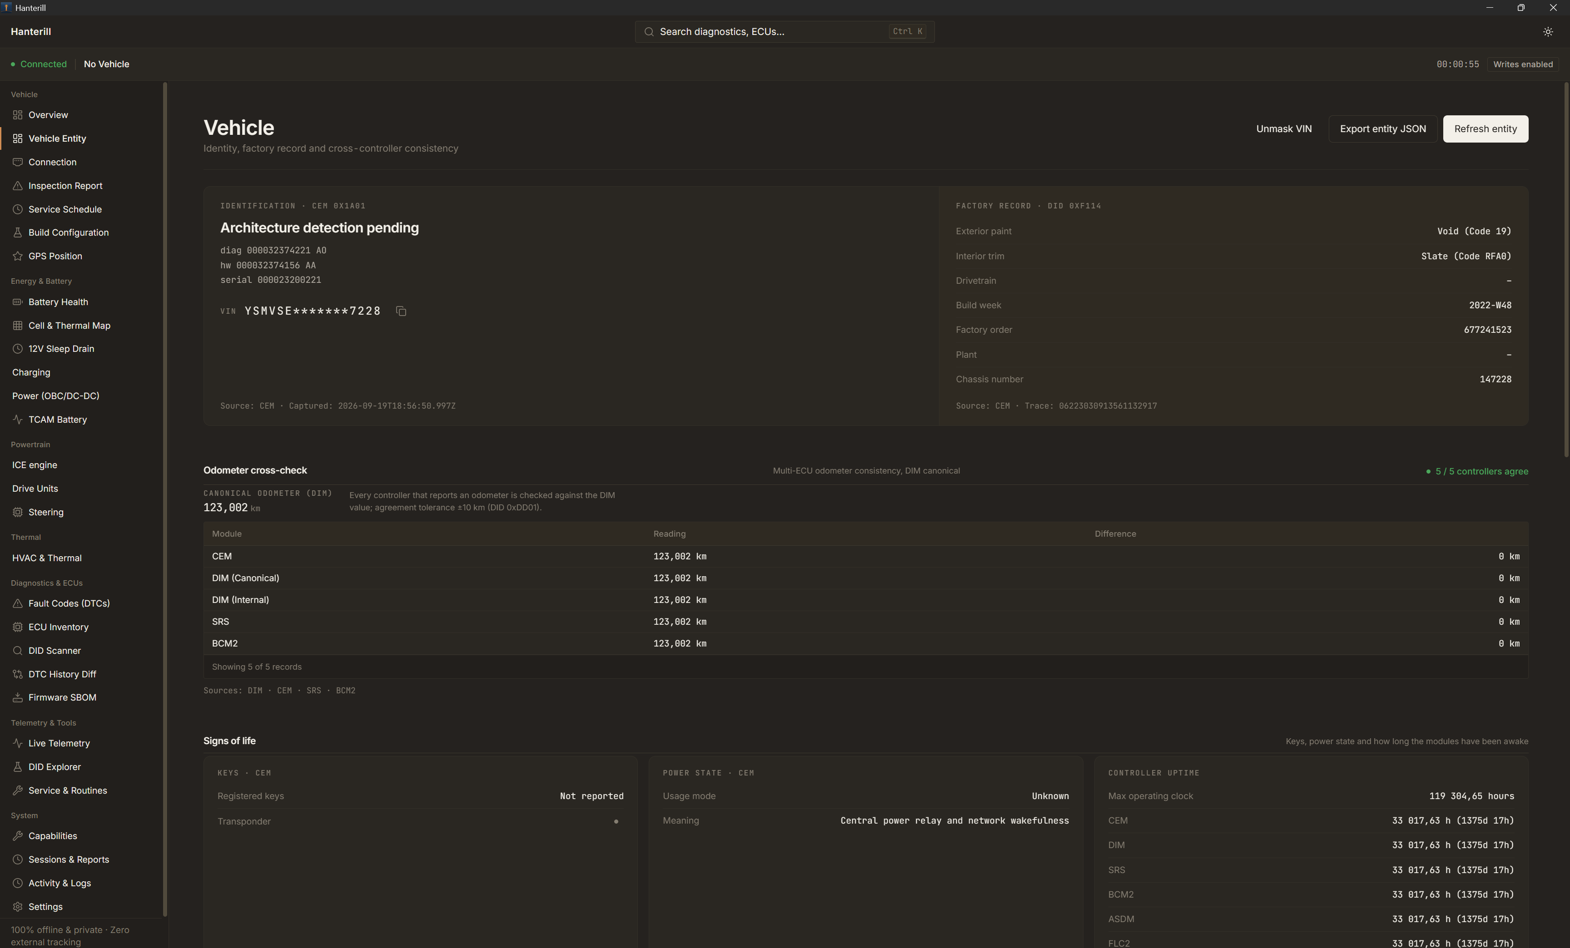Click the Refresh entity button

[1485, 129]
